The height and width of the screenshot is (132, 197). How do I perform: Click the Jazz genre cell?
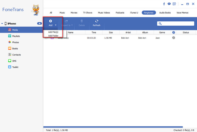(158, 38)
